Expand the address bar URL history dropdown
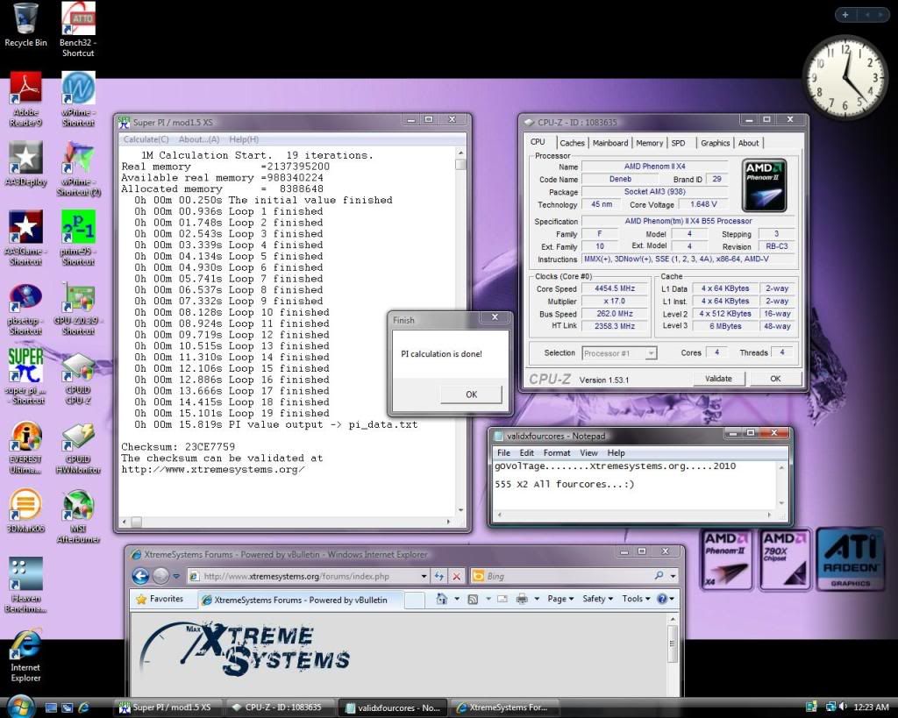 [x=424, y=576]
